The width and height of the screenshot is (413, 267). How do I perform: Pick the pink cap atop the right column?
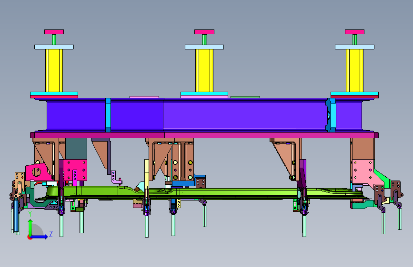click(354, 32)
